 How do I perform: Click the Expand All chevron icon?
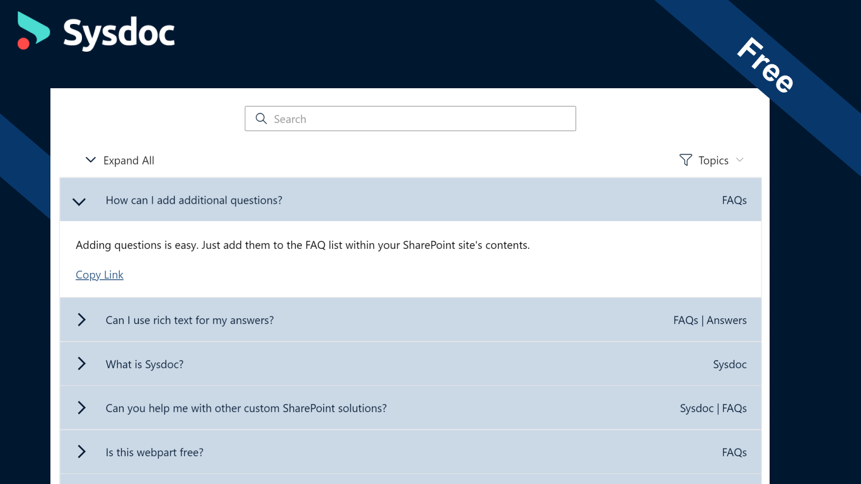coord(90,160)
